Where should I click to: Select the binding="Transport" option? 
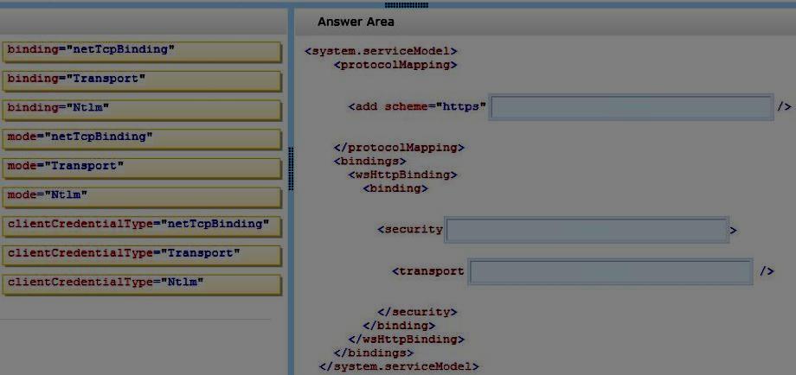click(141, 81)
